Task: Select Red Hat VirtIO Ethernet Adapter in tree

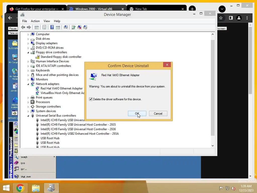Action: pyautogui.click(x=62, y=88)
